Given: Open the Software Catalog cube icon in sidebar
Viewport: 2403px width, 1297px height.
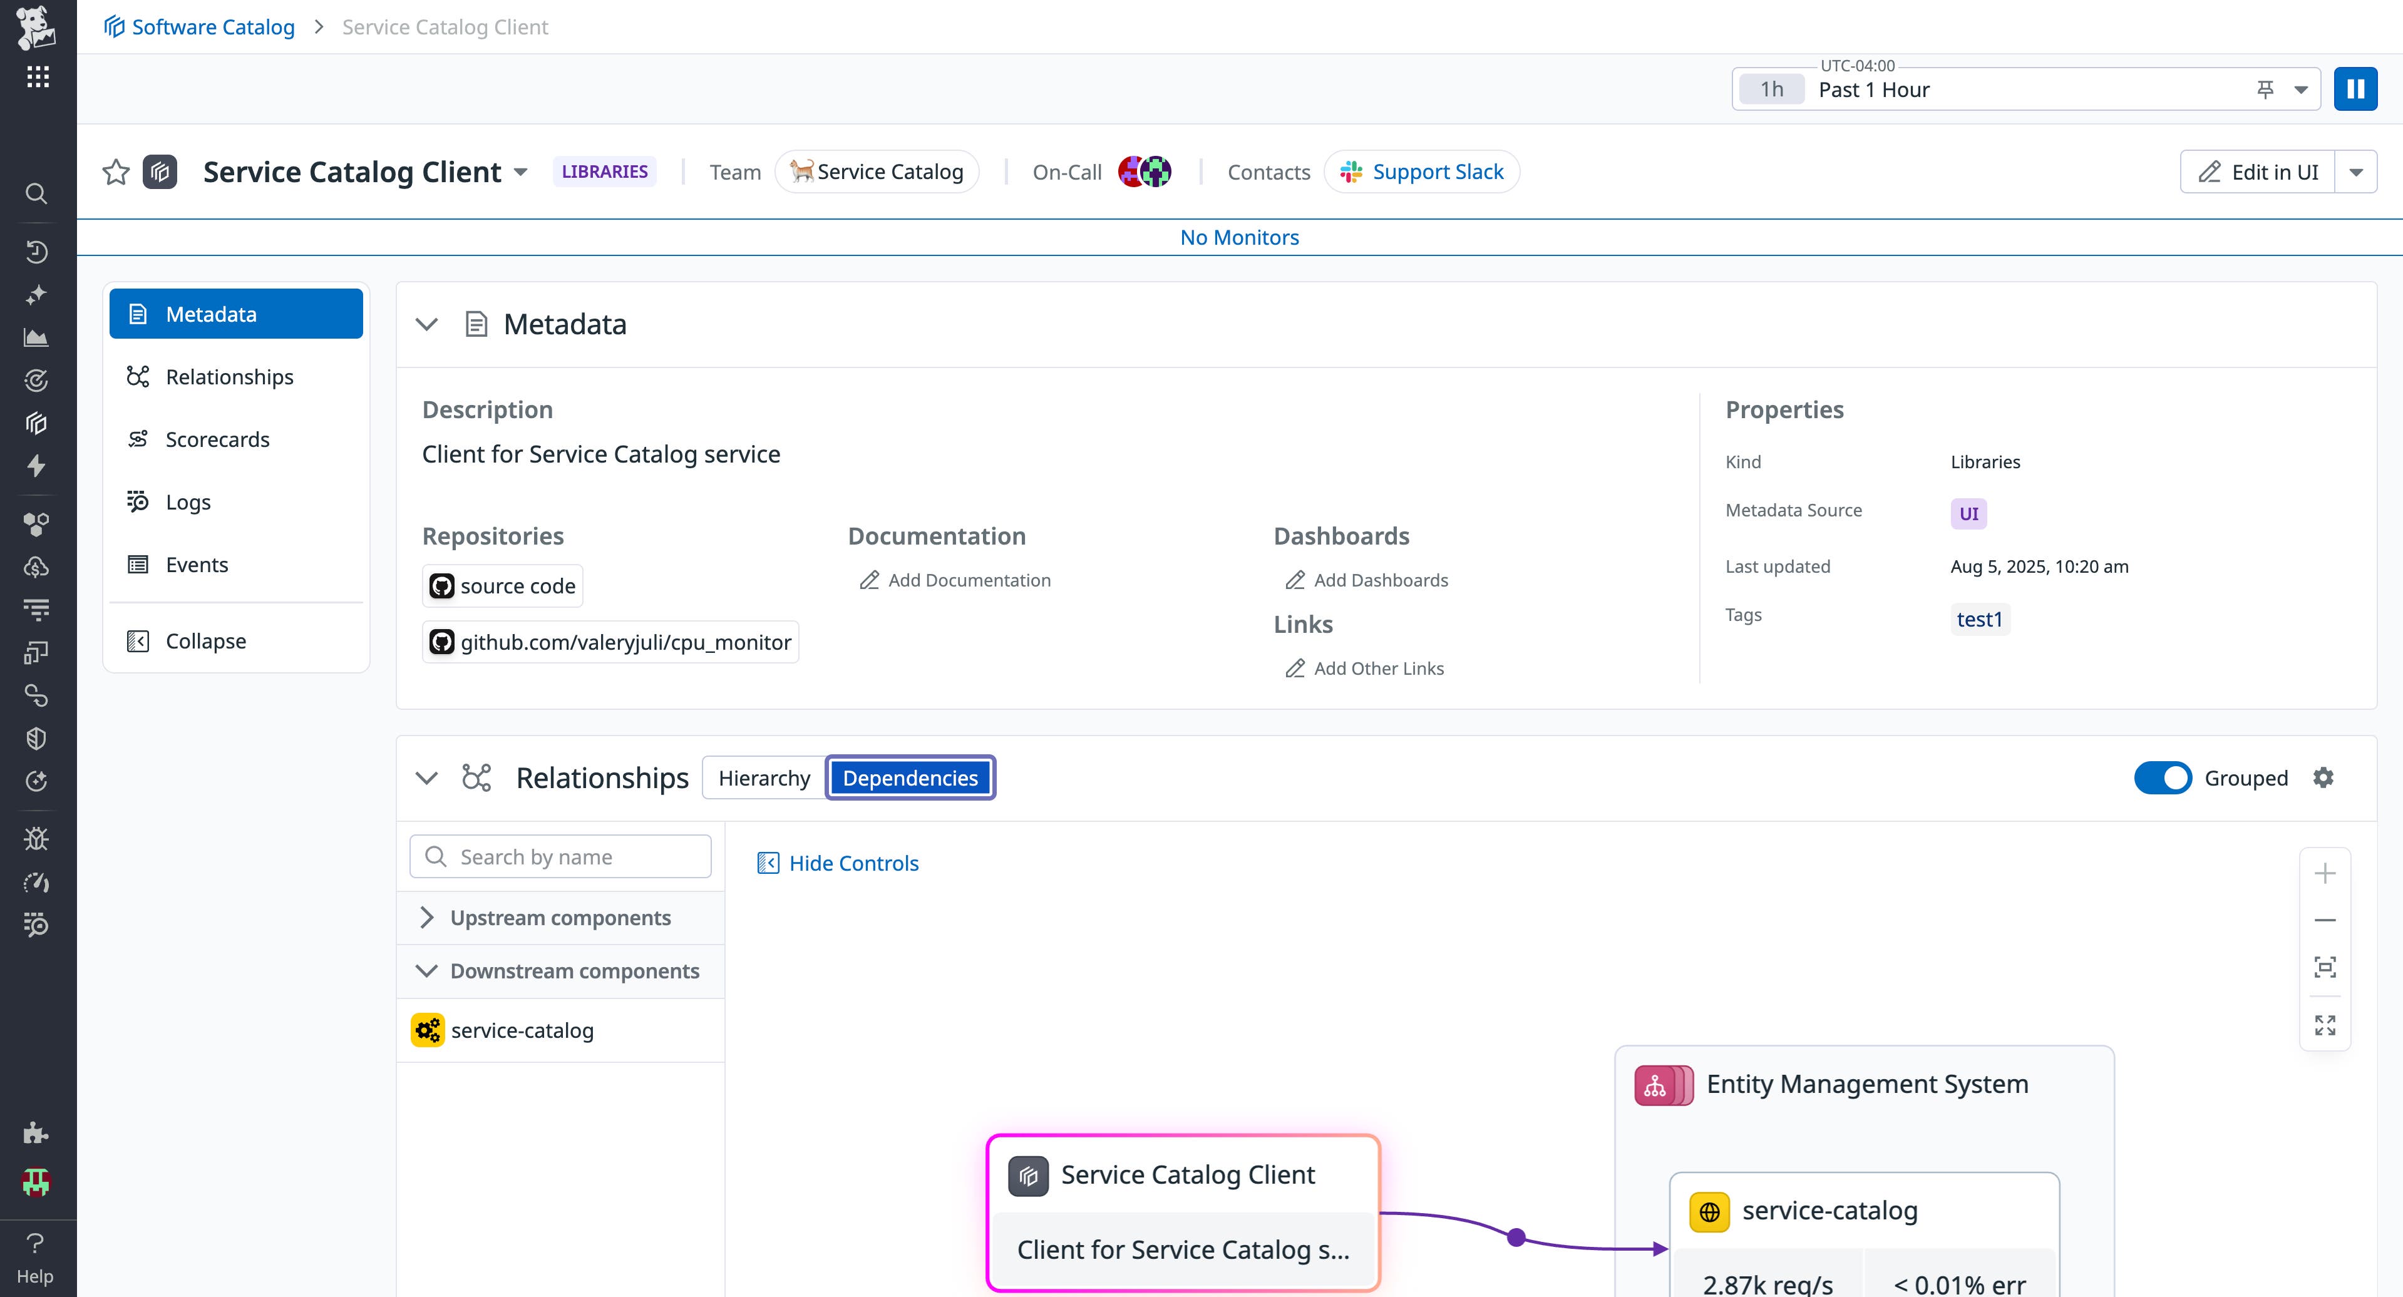Looking at the screenshot, I should [x=36, y=423].
